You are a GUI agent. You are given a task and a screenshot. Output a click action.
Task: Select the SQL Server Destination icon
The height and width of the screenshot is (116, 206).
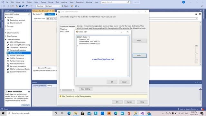point(8,72)
